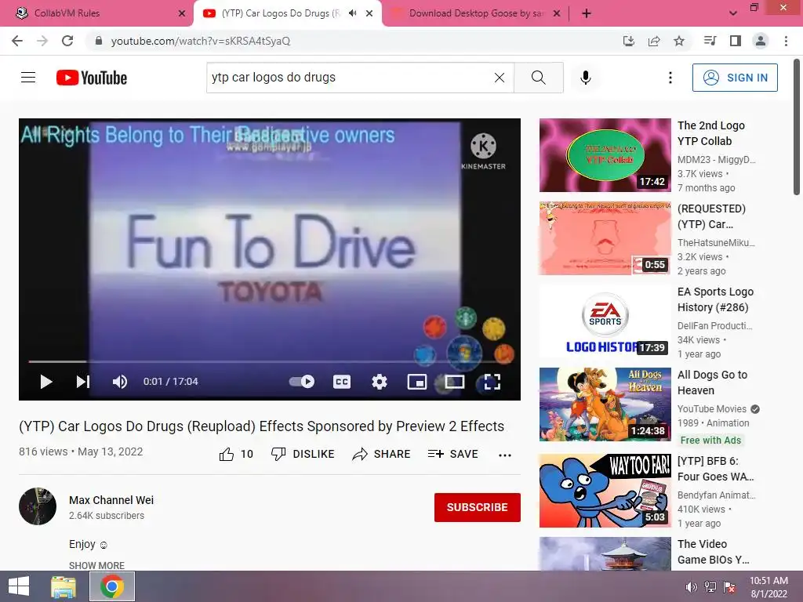Go back to previous page
Image resolution: width=803 pixels, height=602 pixels.
tap(17, 41)
